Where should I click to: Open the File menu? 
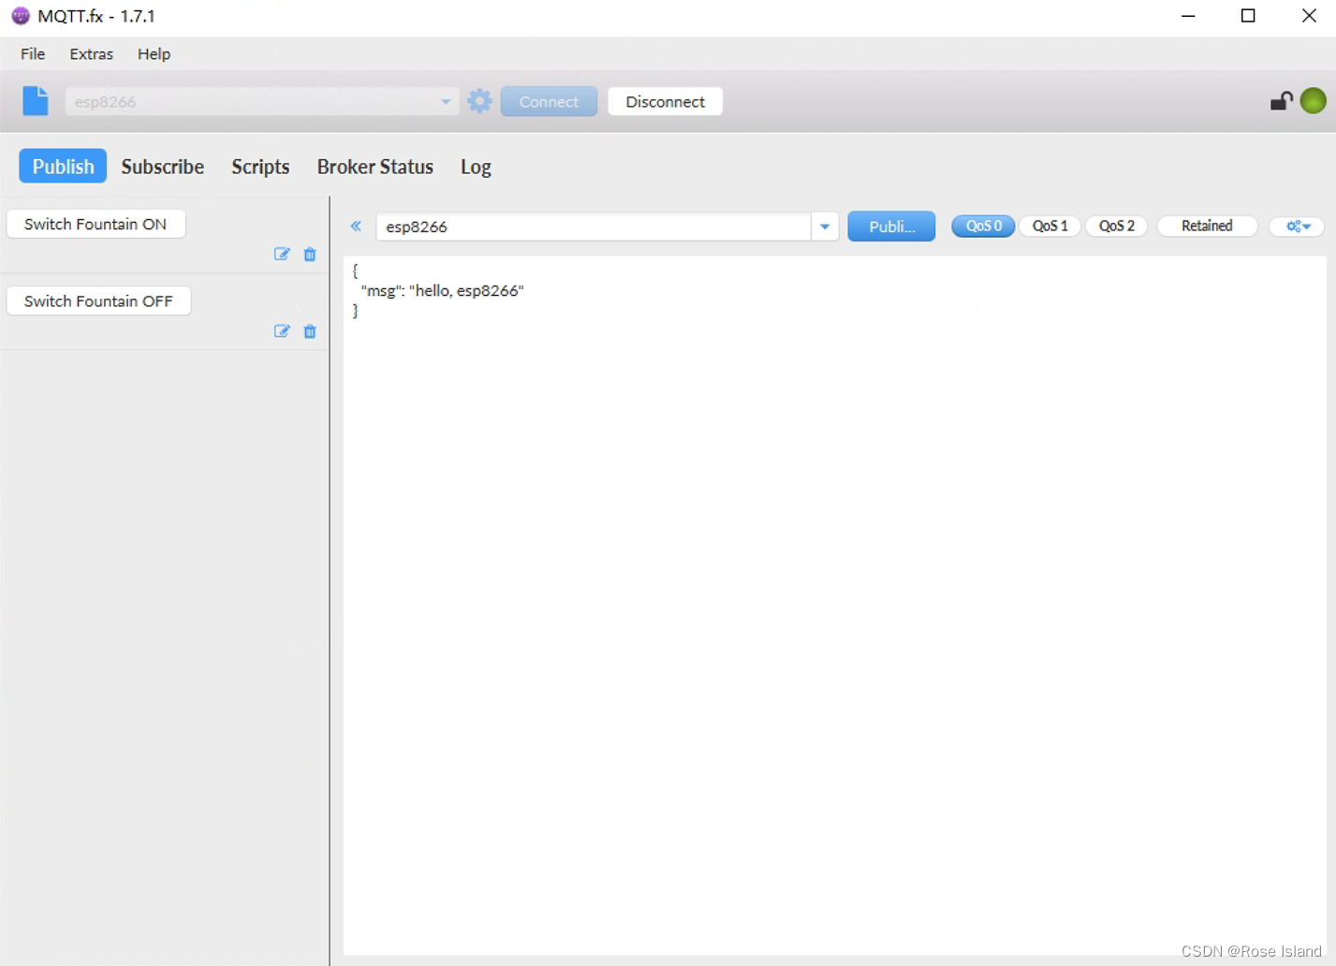(33, 53)
